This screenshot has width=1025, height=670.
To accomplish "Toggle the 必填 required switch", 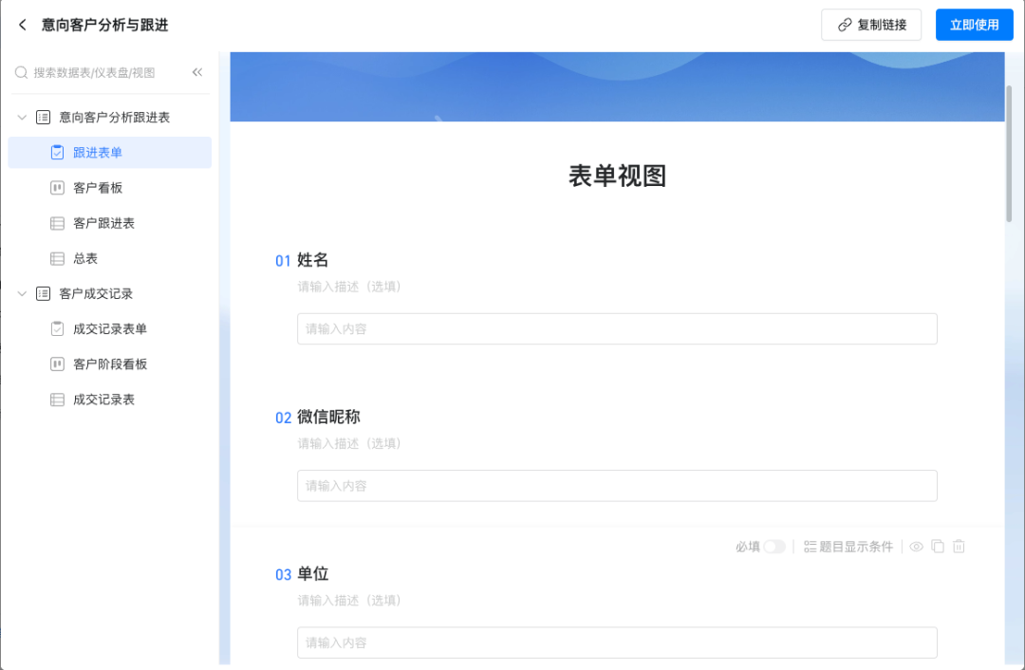I will click(774, 547).
